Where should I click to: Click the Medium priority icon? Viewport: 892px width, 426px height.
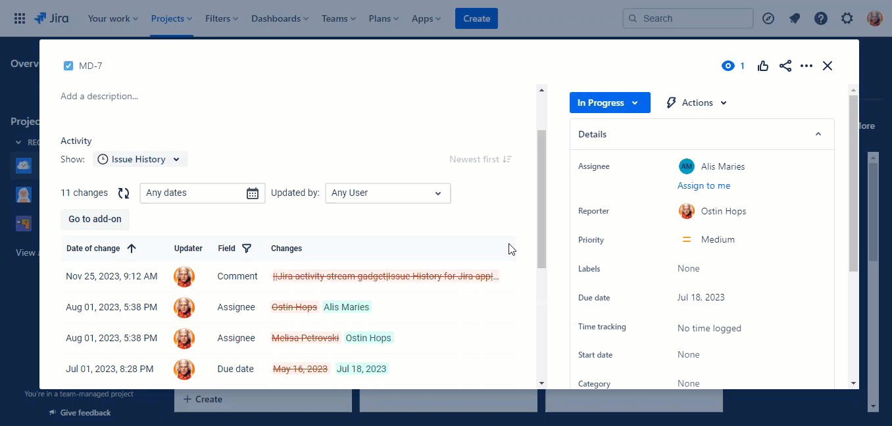(x=687, y=239)
